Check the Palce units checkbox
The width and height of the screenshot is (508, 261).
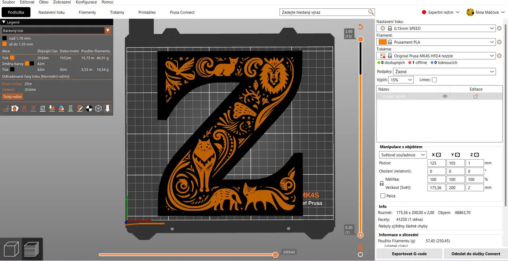[383, 196]
